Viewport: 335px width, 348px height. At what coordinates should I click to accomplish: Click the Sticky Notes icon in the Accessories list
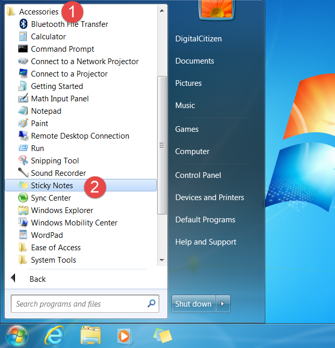pos(23,185)
